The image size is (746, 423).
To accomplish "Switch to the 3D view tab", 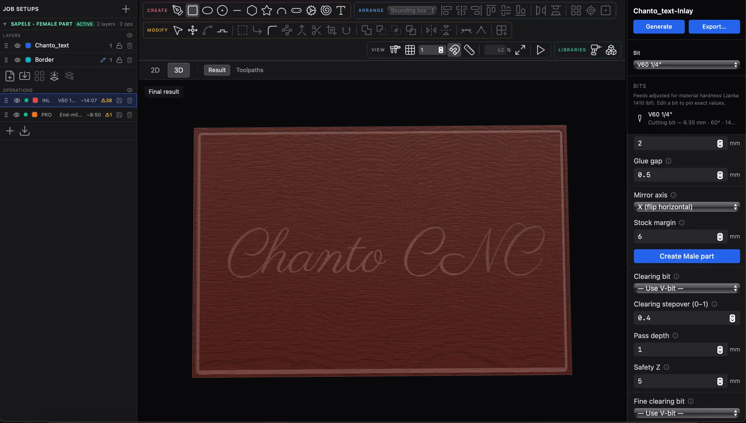I will (178, 70).
